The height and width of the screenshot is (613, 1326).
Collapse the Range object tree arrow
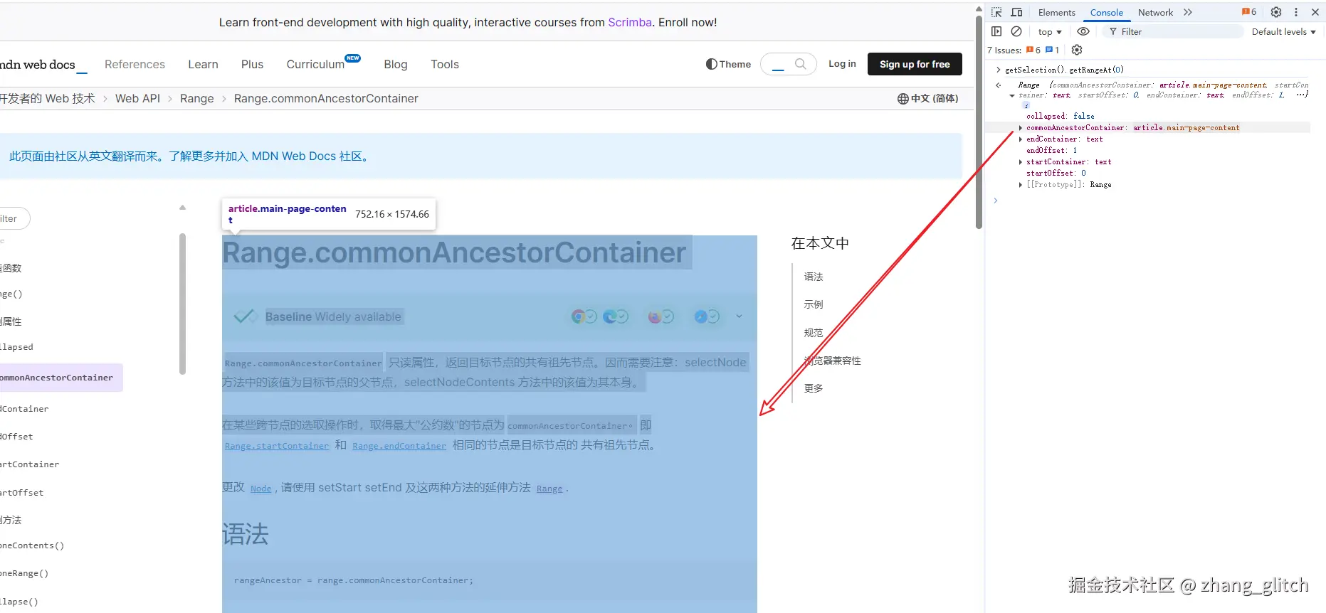1012,95
